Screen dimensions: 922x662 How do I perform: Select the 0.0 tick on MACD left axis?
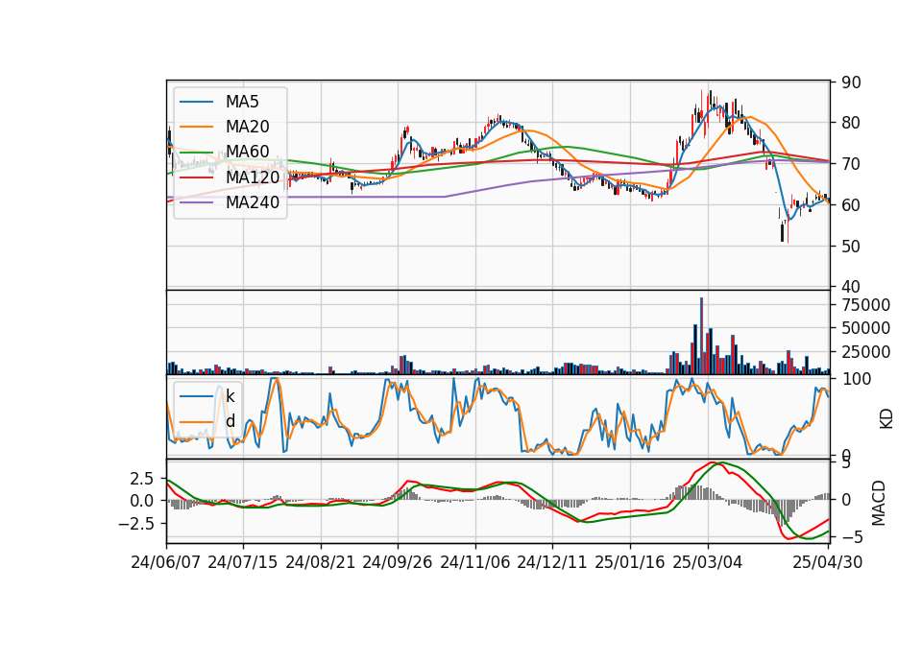click(142, 501)
